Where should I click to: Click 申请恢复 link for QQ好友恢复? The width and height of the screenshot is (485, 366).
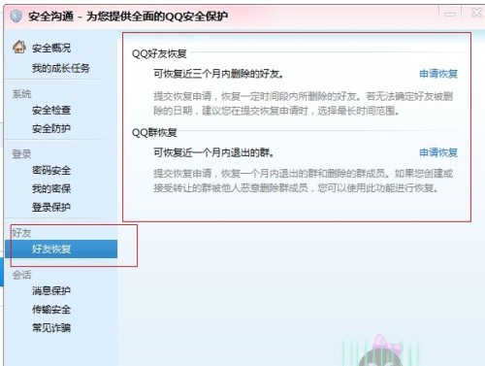pyautogui.click(x=438, y=74)
